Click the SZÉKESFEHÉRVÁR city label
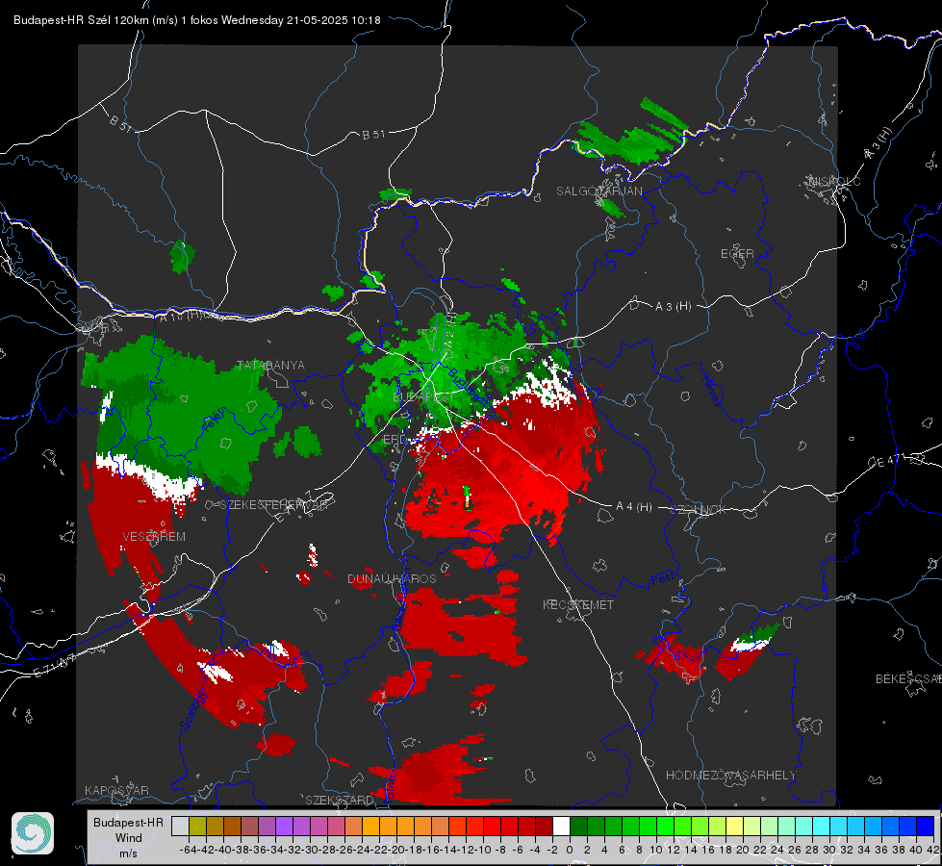 click(274, 504)
